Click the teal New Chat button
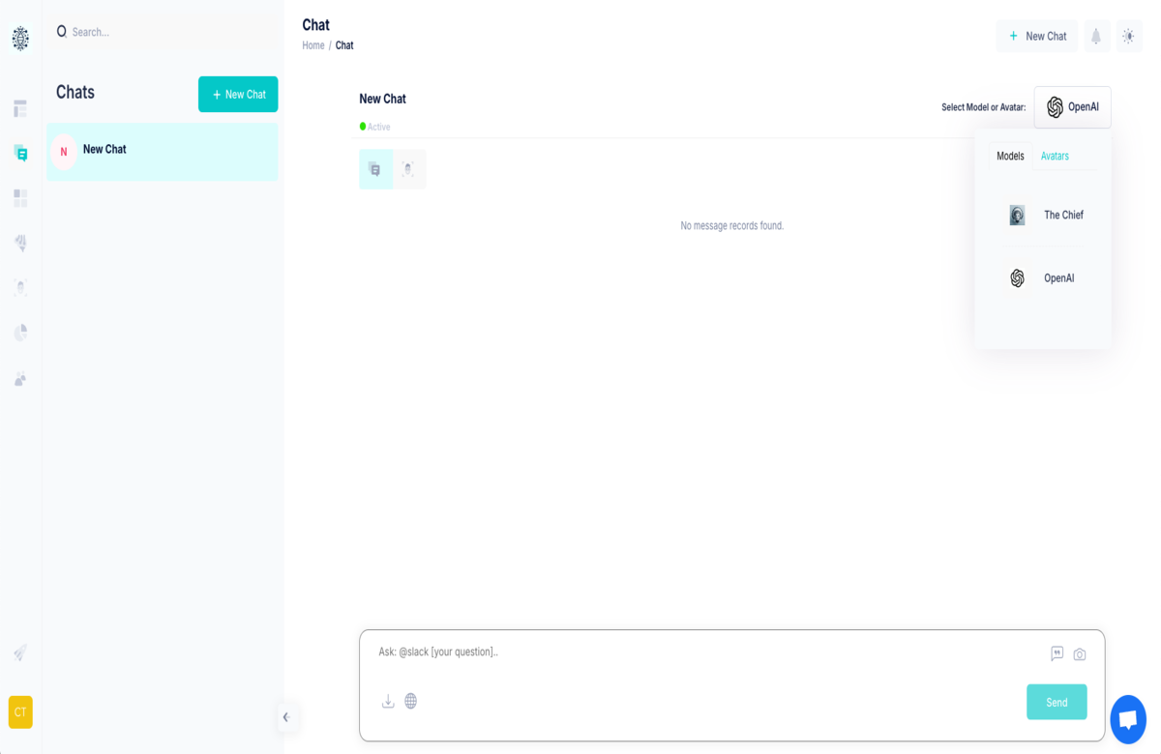The image size is (1161, 754). click(x=238, y=95)
